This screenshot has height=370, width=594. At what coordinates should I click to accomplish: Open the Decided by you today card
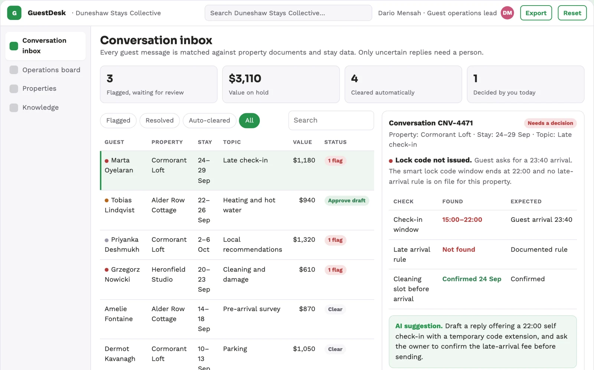pos(525,84)
